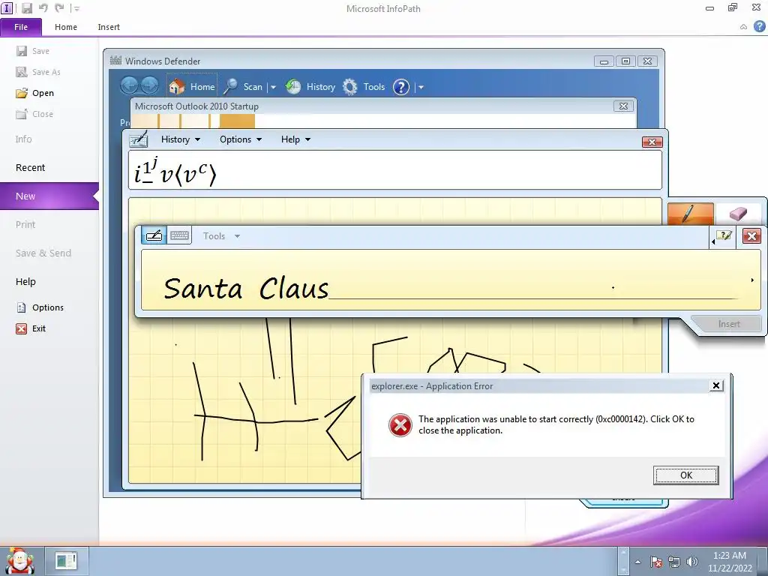768x576 pixels.
Task: Click the Math Input Panel app icon
Action: coord(138,139)
